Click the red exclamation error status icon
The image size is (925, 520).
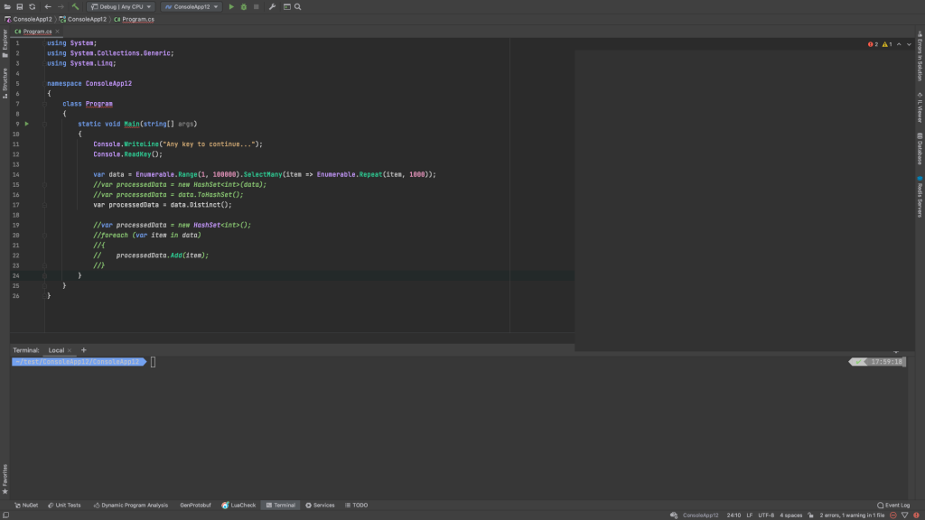click(916, 515)
